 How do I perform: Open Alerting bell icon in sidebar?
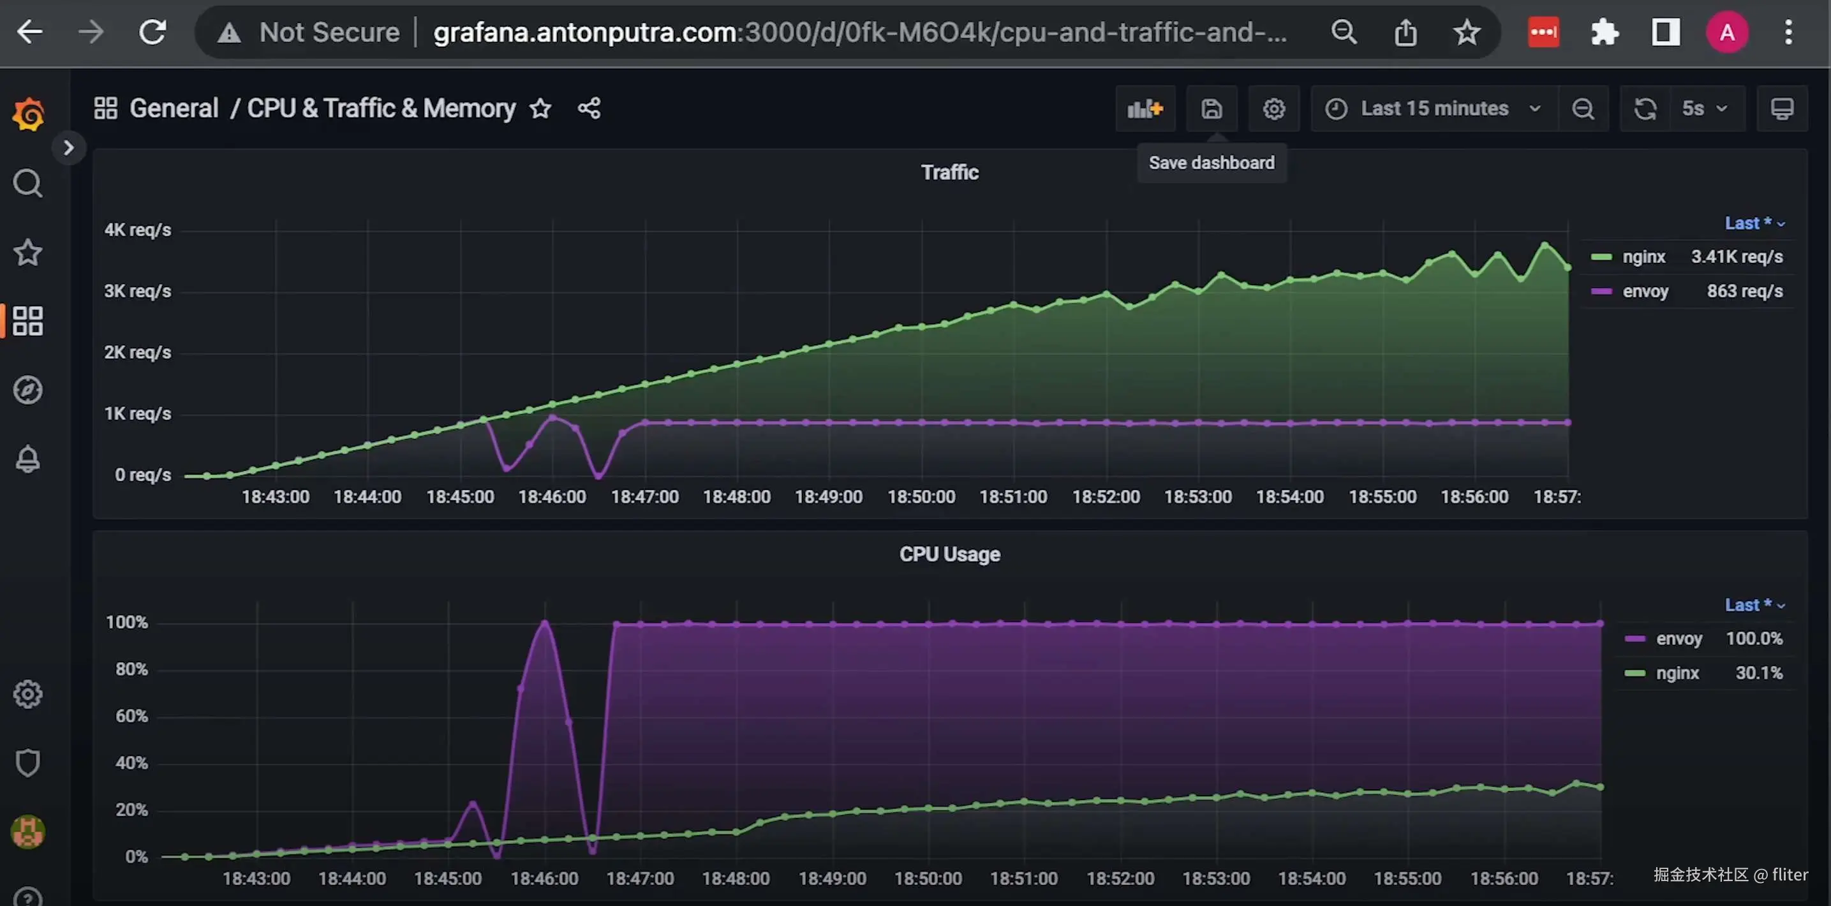(27, 459)
